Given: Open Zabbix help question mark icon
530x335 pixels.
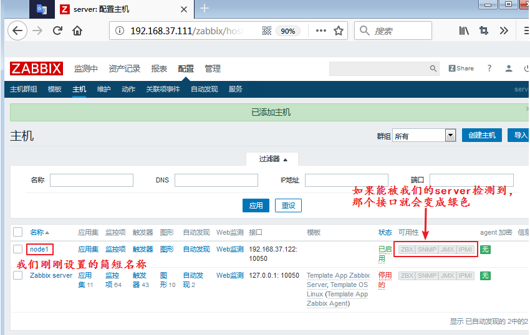Looking at the screenshot, I should pyautogui.click(x=489, y=68).
